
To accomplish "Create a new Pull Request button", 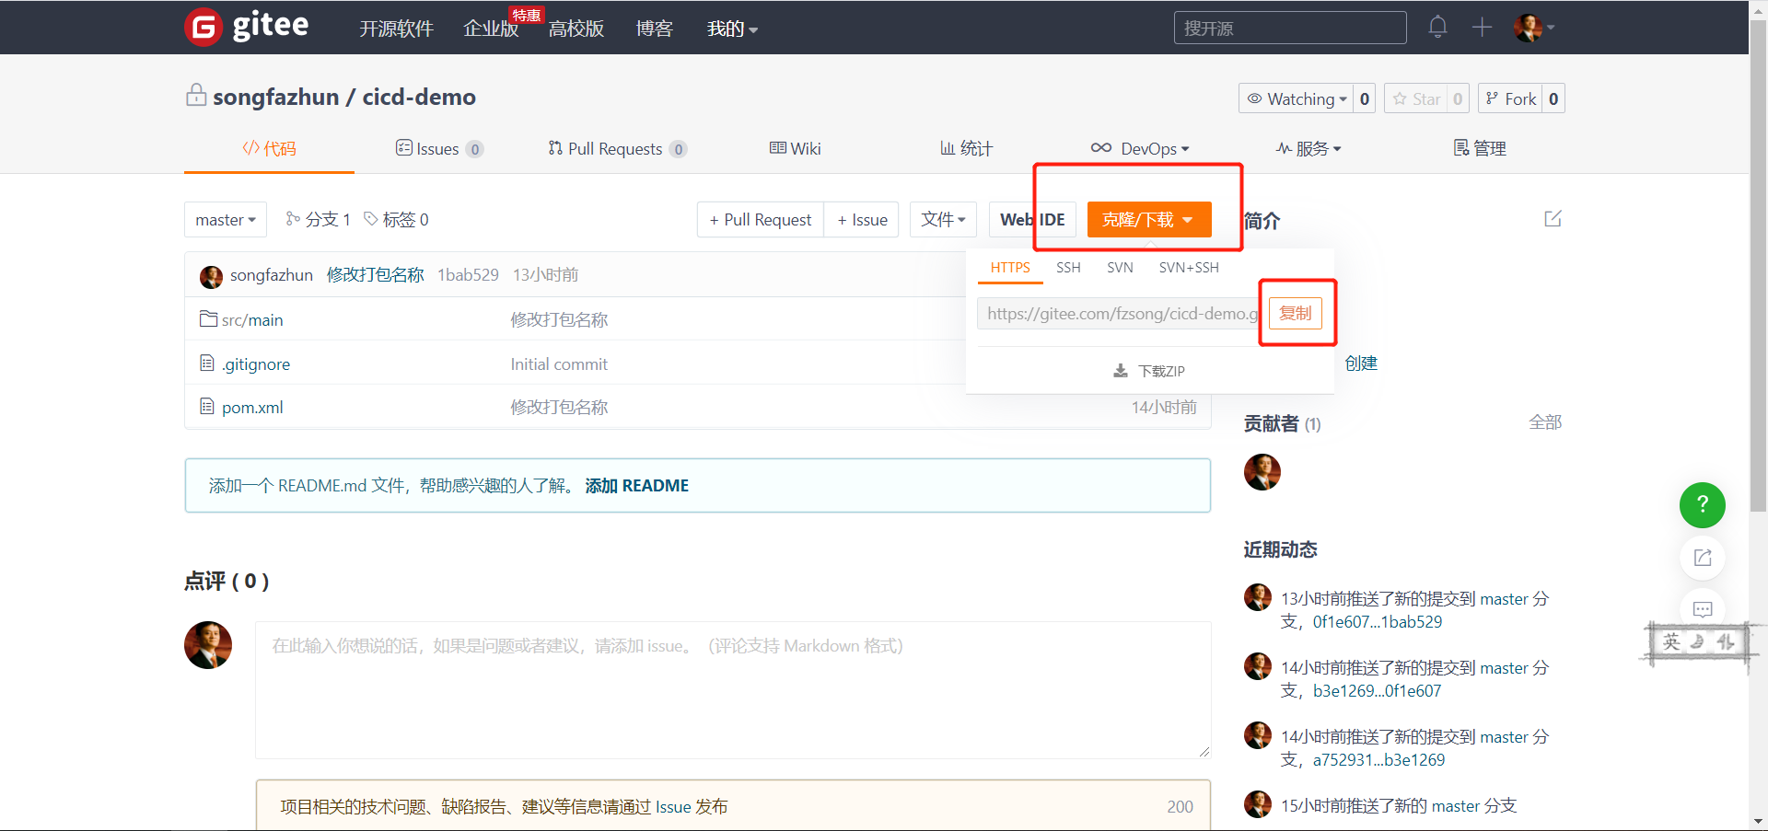I will click(761, 220).
